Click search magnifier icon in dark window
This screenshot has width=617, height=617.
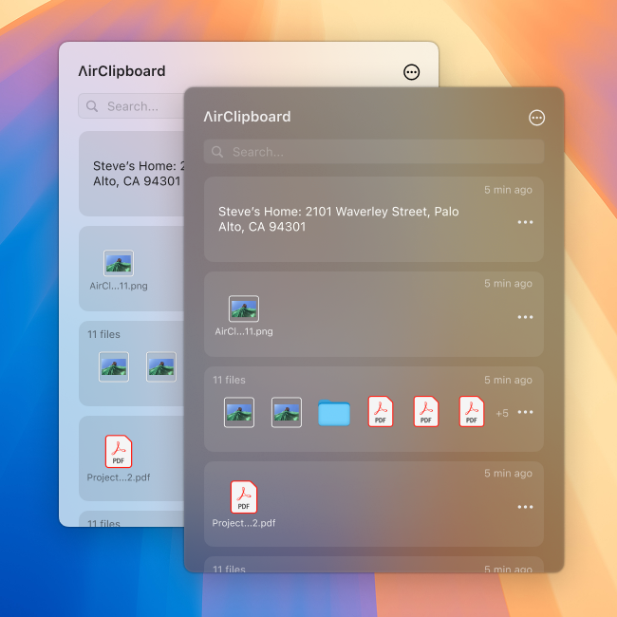coord(217,152)
